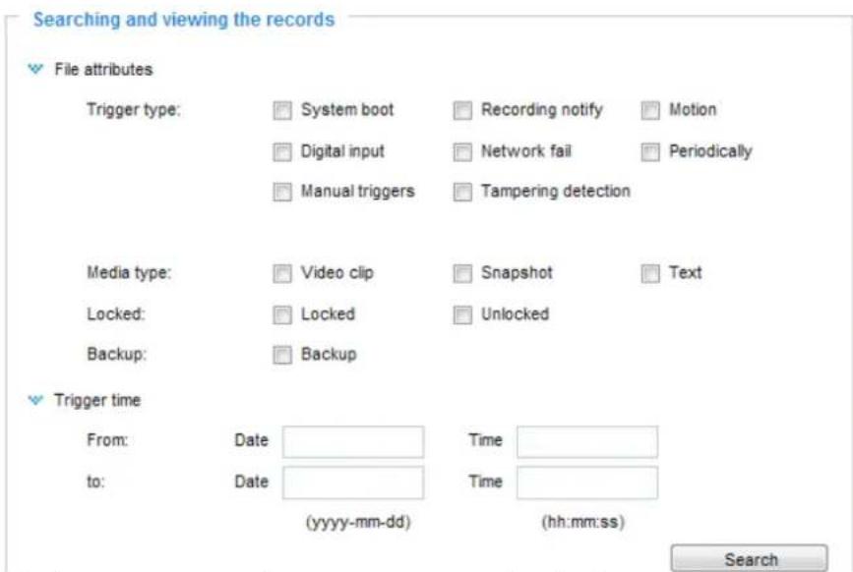
Task: Tick the Motion trigger checkbox
Action: [x=650, y=110]
